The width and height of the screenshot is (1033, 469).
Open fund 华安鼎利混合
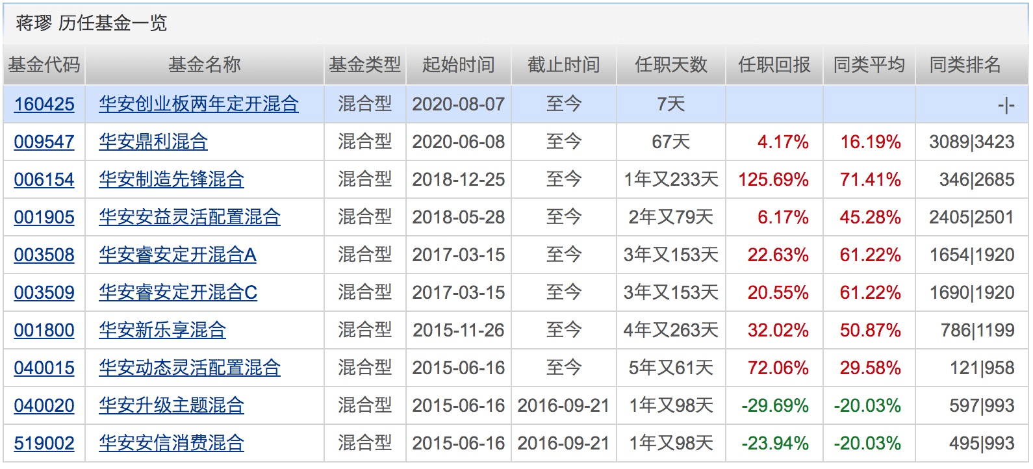click(153, 142)
